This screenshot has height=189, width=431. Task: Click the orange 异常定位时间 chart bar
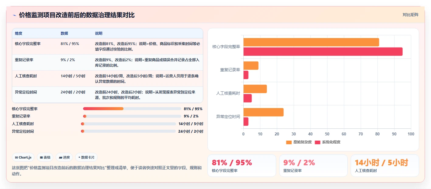pyautogui.click(x=263, y=112)
